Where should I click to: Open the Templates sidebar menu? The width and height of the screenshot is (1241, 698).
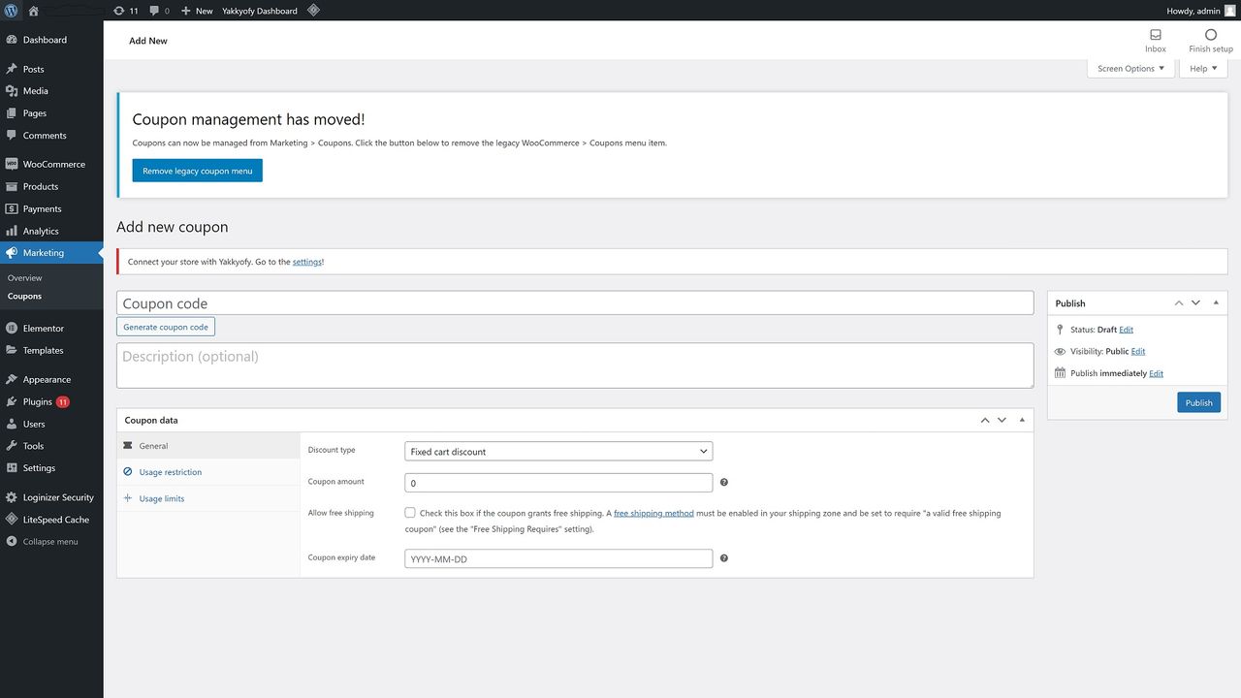point(51,350)
